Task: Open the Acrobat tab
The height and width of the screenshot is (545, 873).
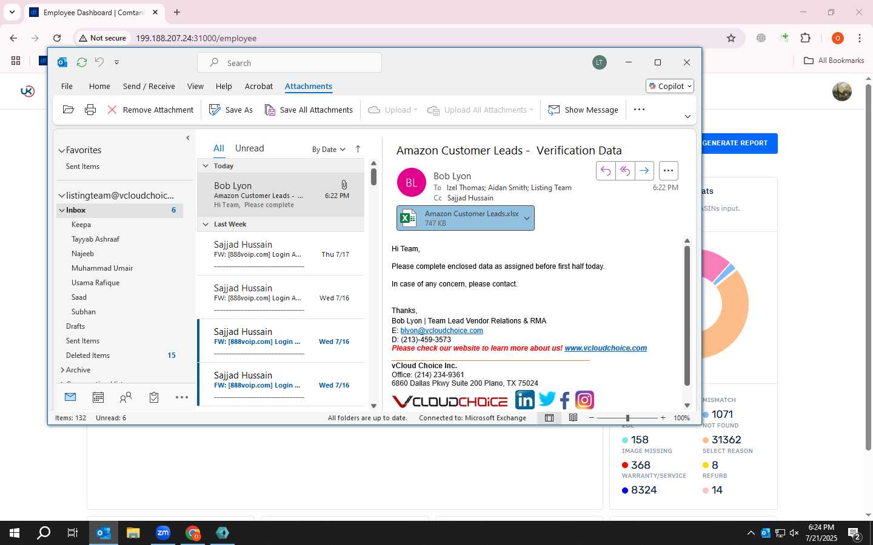Action: pyautogui.click(x=259, y=86)
